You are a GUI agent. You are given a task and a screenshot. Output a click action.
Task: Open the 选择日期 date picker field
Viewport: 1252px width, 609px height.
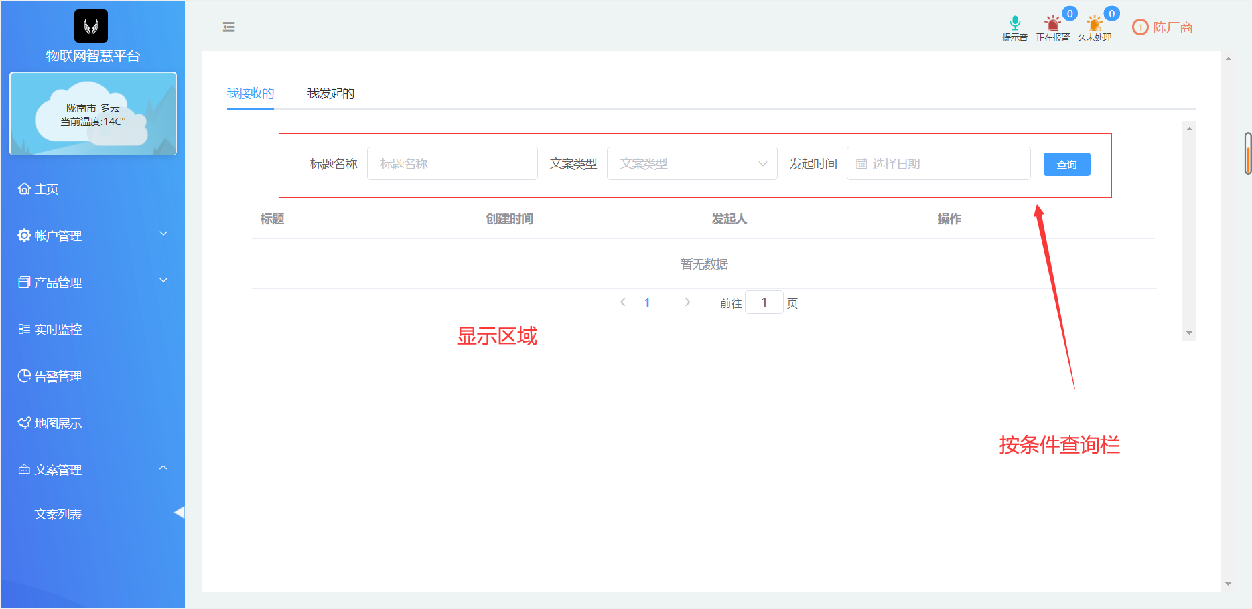[938, 163]
